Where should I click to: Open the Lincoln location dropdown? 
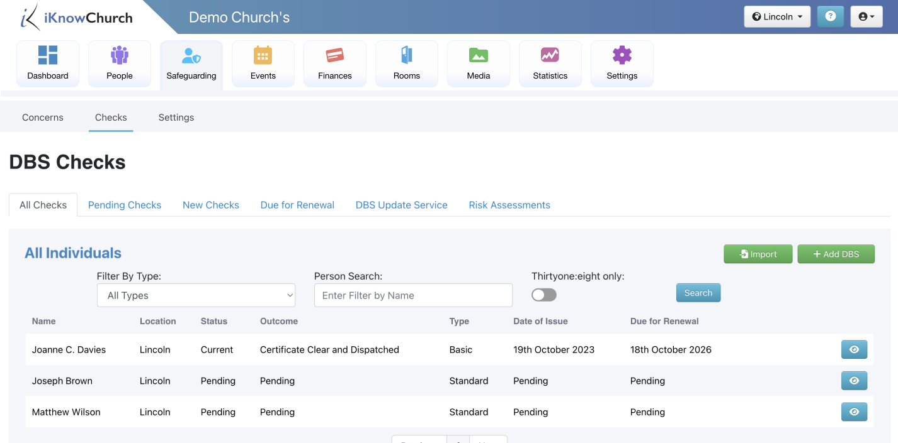(778, 16)
